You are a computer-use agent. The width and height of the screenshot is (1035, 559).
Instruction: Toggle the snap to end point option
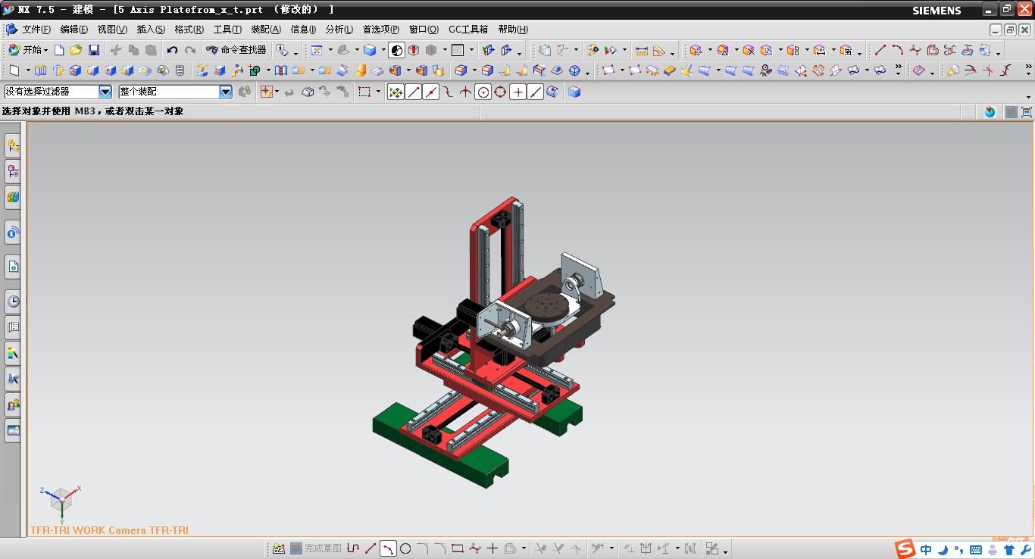coord(414,92)
